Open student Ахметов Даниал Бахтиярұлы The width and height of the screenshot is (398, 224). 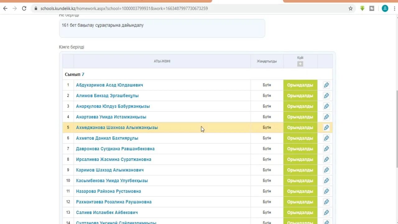click(x=107, y=138)
